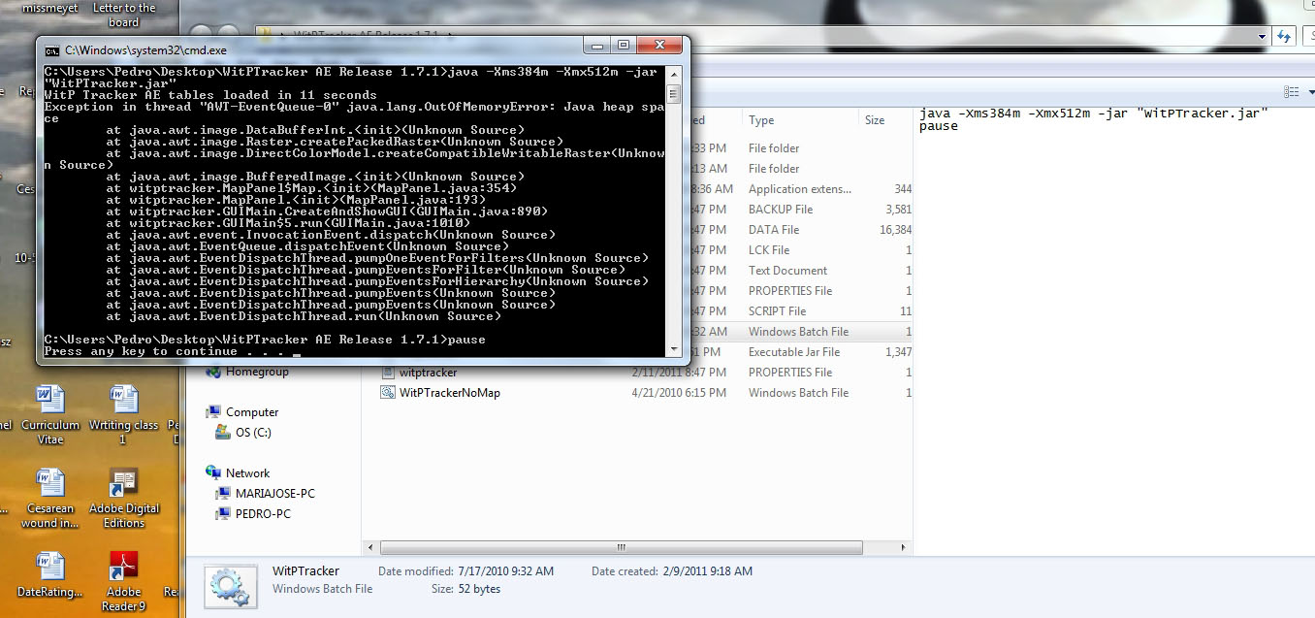Image resolution: width=1315 pixels, height=618 pixels.
Task: Click WitPTracker name in details pane
Action: pyautogui.click(x=305, y=571)
